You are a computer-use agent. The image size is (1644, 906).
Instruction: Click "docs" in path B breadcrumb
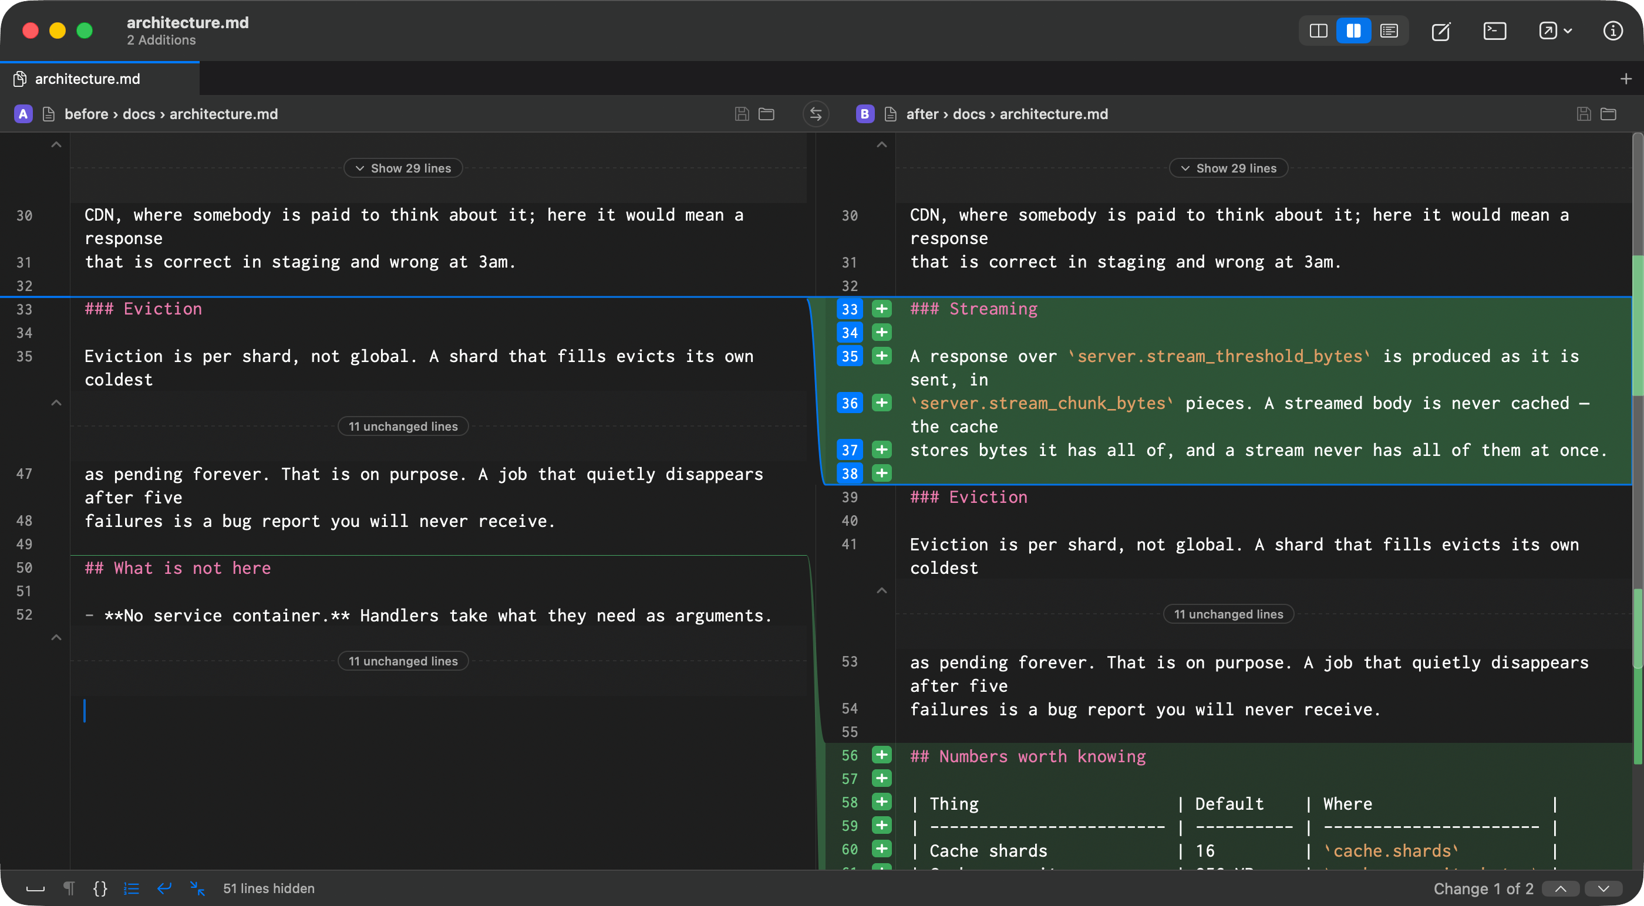point(969,114)
